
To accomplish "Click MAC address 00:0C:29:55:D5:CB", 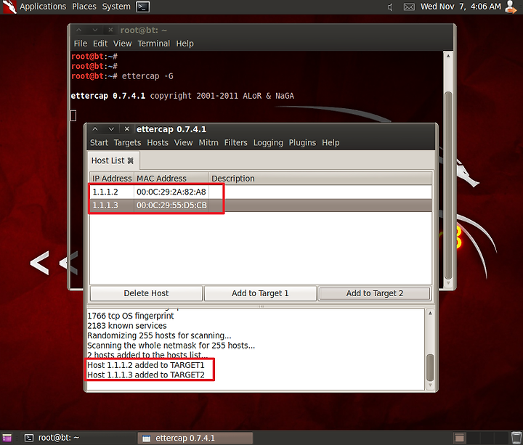I will 171,205.
